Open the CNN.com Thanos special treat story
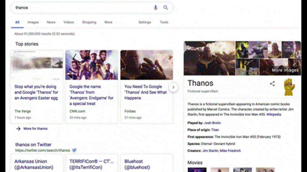The width and height of the screenshot is (307, 172). coord(91,95)
